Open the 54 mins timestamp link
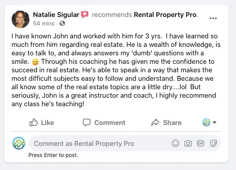236x170 pixels. [x=44, y=24]
